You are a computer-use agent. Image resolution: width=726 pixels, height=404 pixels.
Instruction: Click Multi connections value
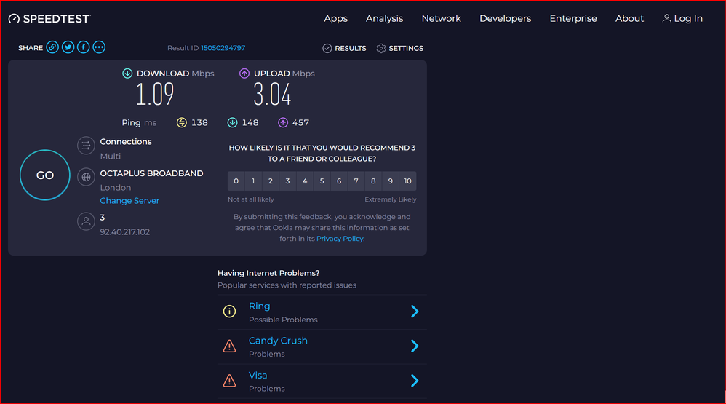point(110,156)
